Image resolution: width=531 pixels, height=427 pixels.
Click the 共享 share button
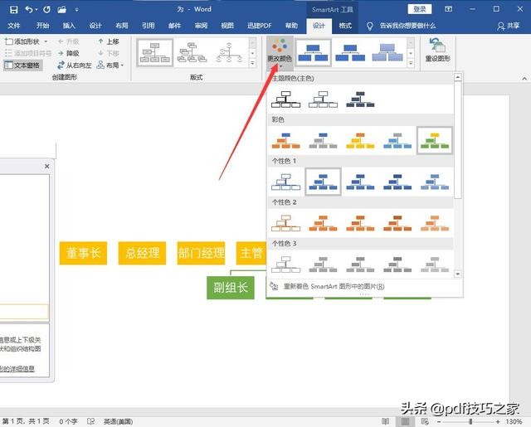509,26
